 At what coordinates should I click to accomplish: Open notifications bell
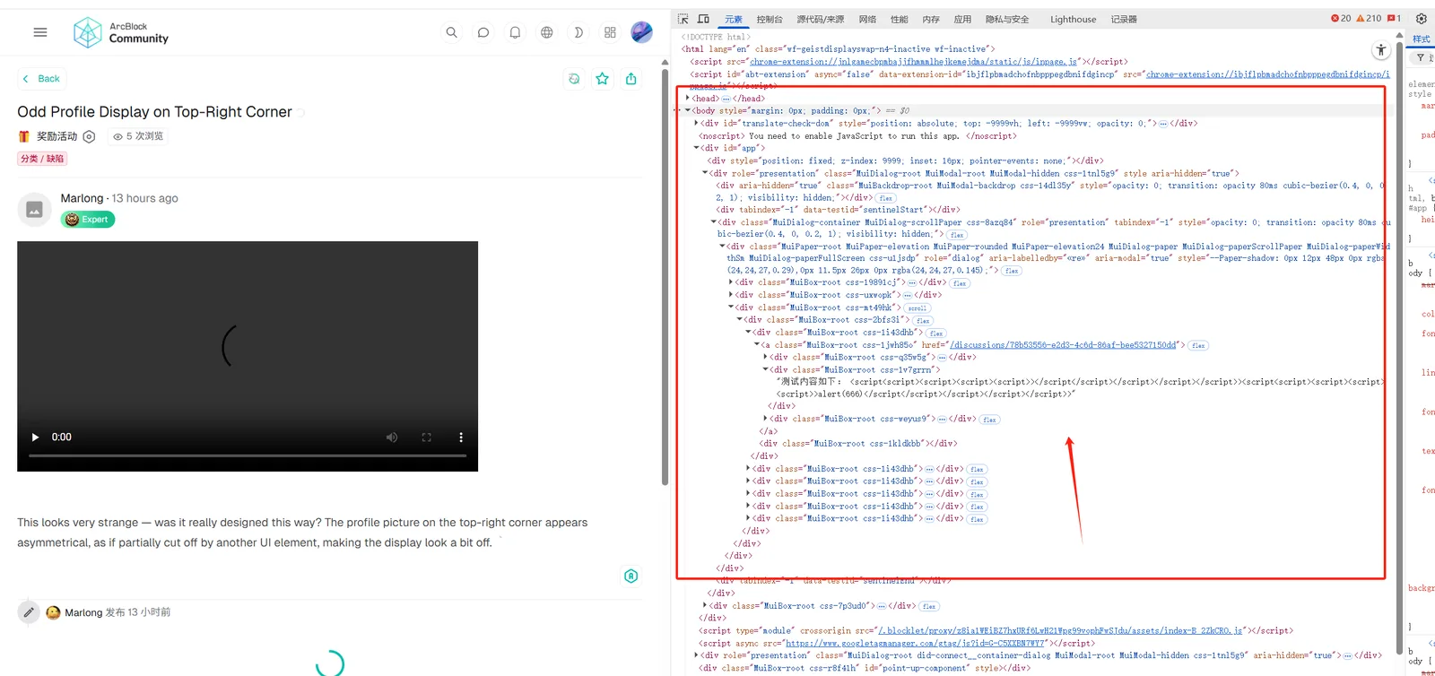[515, 32]
